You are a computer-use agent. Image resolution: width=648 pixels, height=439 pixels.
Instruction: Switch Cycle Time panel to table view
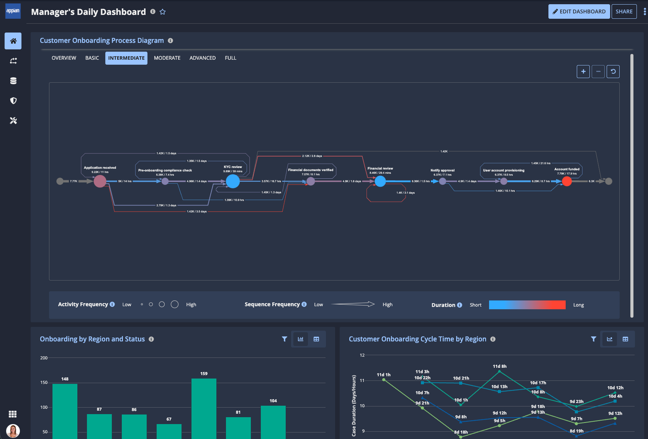tap(625, 339)
